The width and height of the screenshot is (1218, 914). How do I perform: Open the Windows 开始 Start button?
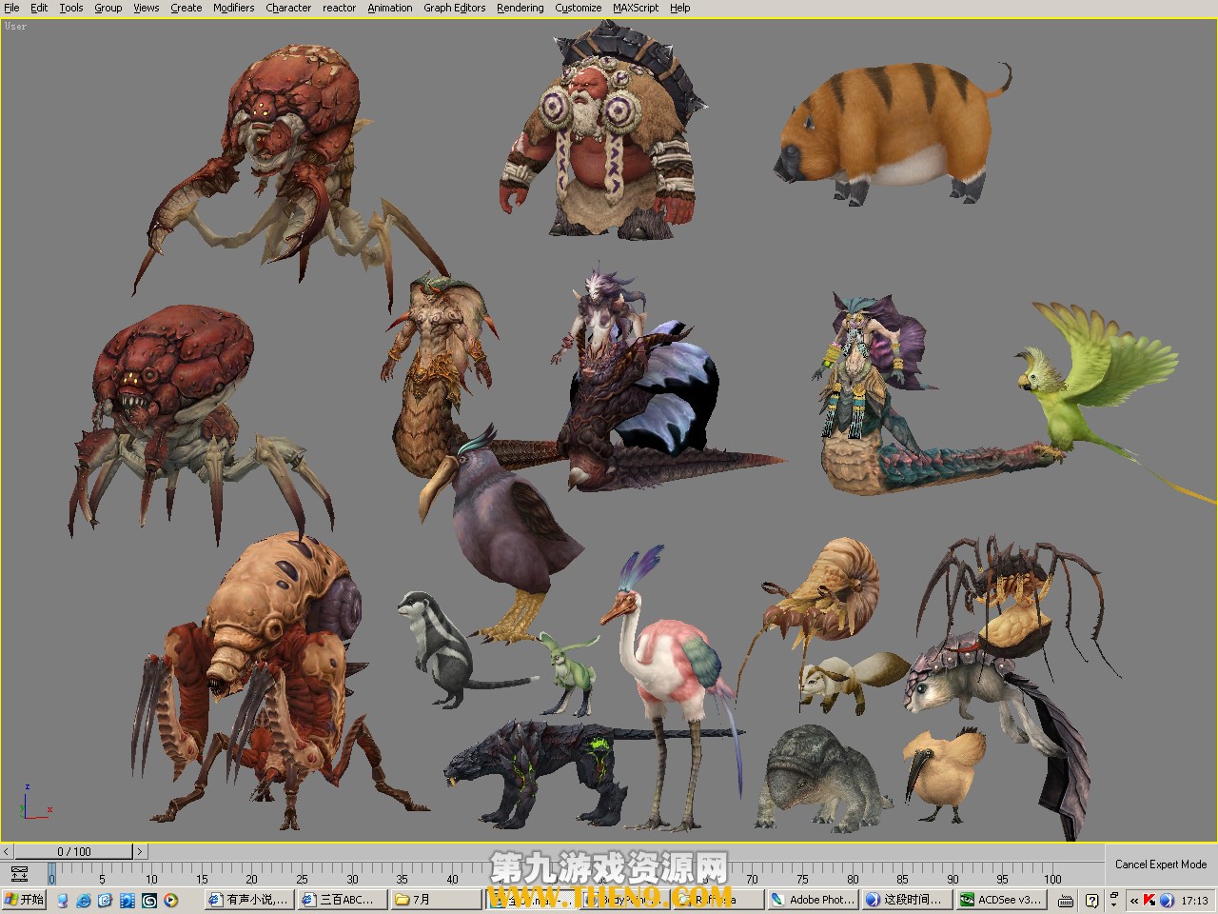[24, 900]
